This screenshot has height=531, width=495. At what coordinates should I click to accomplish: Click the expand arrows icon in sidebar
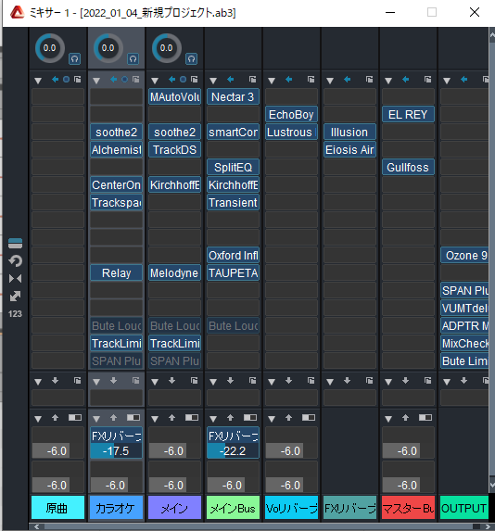(x=15, y=297)
